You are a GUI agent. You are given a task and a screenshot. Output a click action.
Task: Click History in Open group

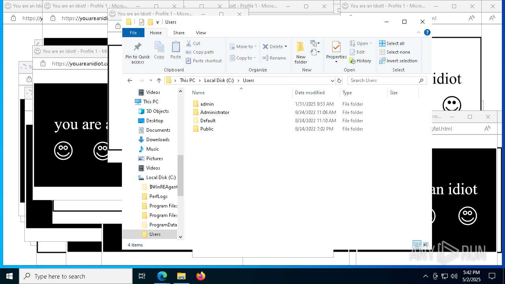360,61
